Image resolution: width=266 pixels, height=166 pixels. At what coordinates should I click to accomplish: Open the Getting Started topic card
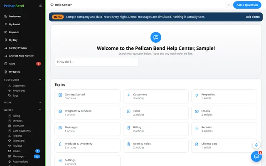(87, 96)
